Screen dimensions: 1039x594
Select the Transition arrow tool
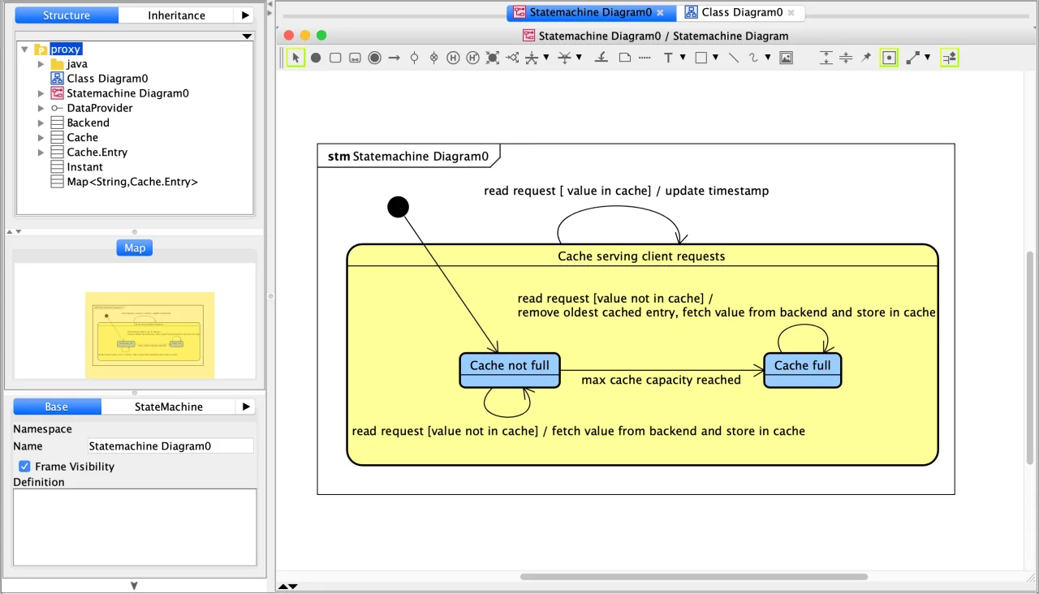click(394, 58)
